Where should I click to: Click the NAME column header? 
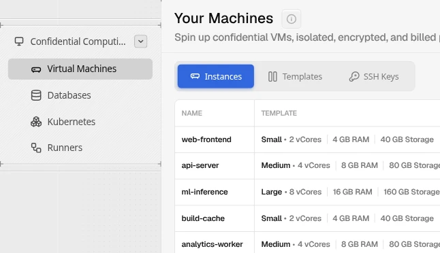[192, 113]
